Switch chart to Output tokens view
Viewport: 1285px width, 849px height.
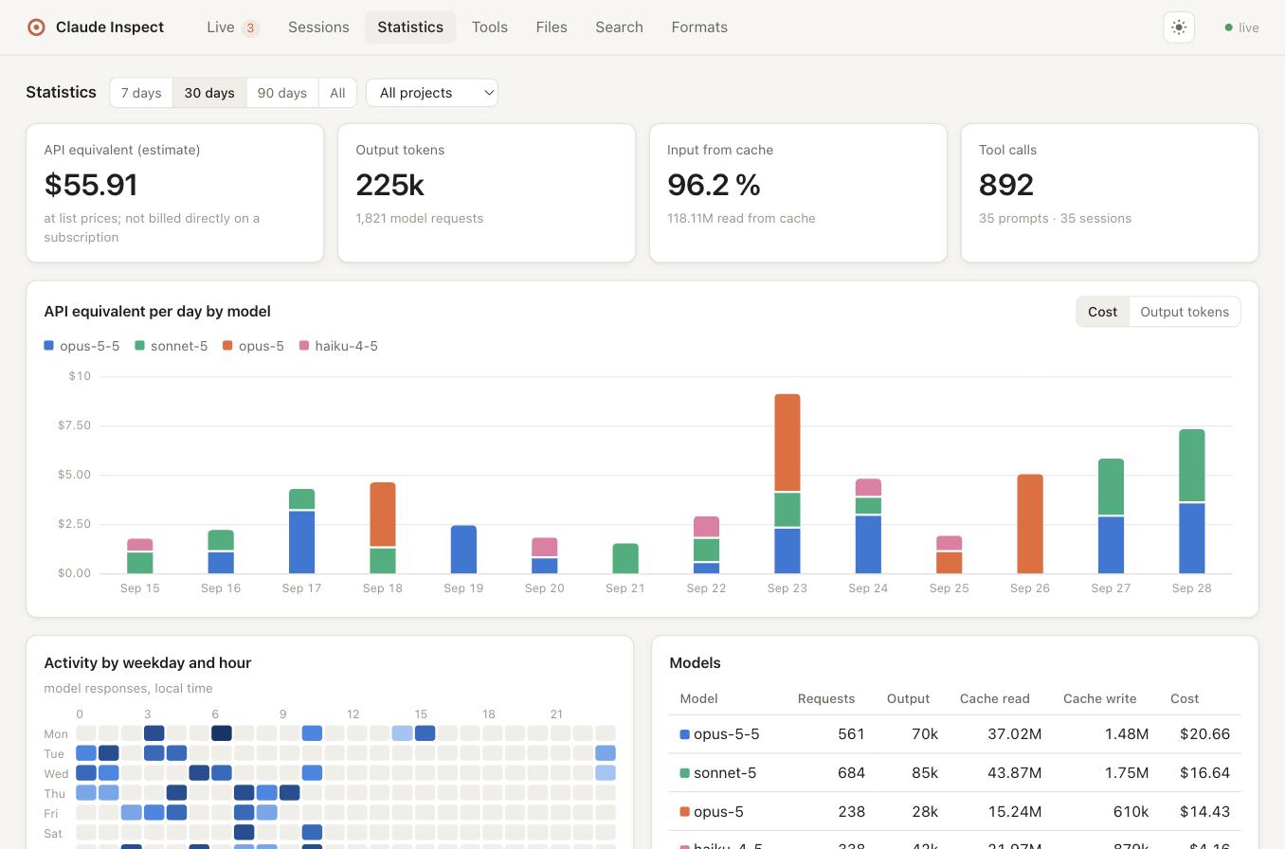[x=1185, y=312]
